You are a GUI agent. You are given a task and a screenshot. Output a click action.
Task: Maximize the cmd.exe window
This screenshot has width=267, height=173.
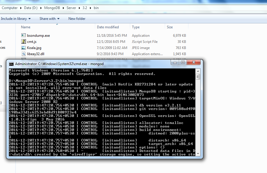click(183, 62)
